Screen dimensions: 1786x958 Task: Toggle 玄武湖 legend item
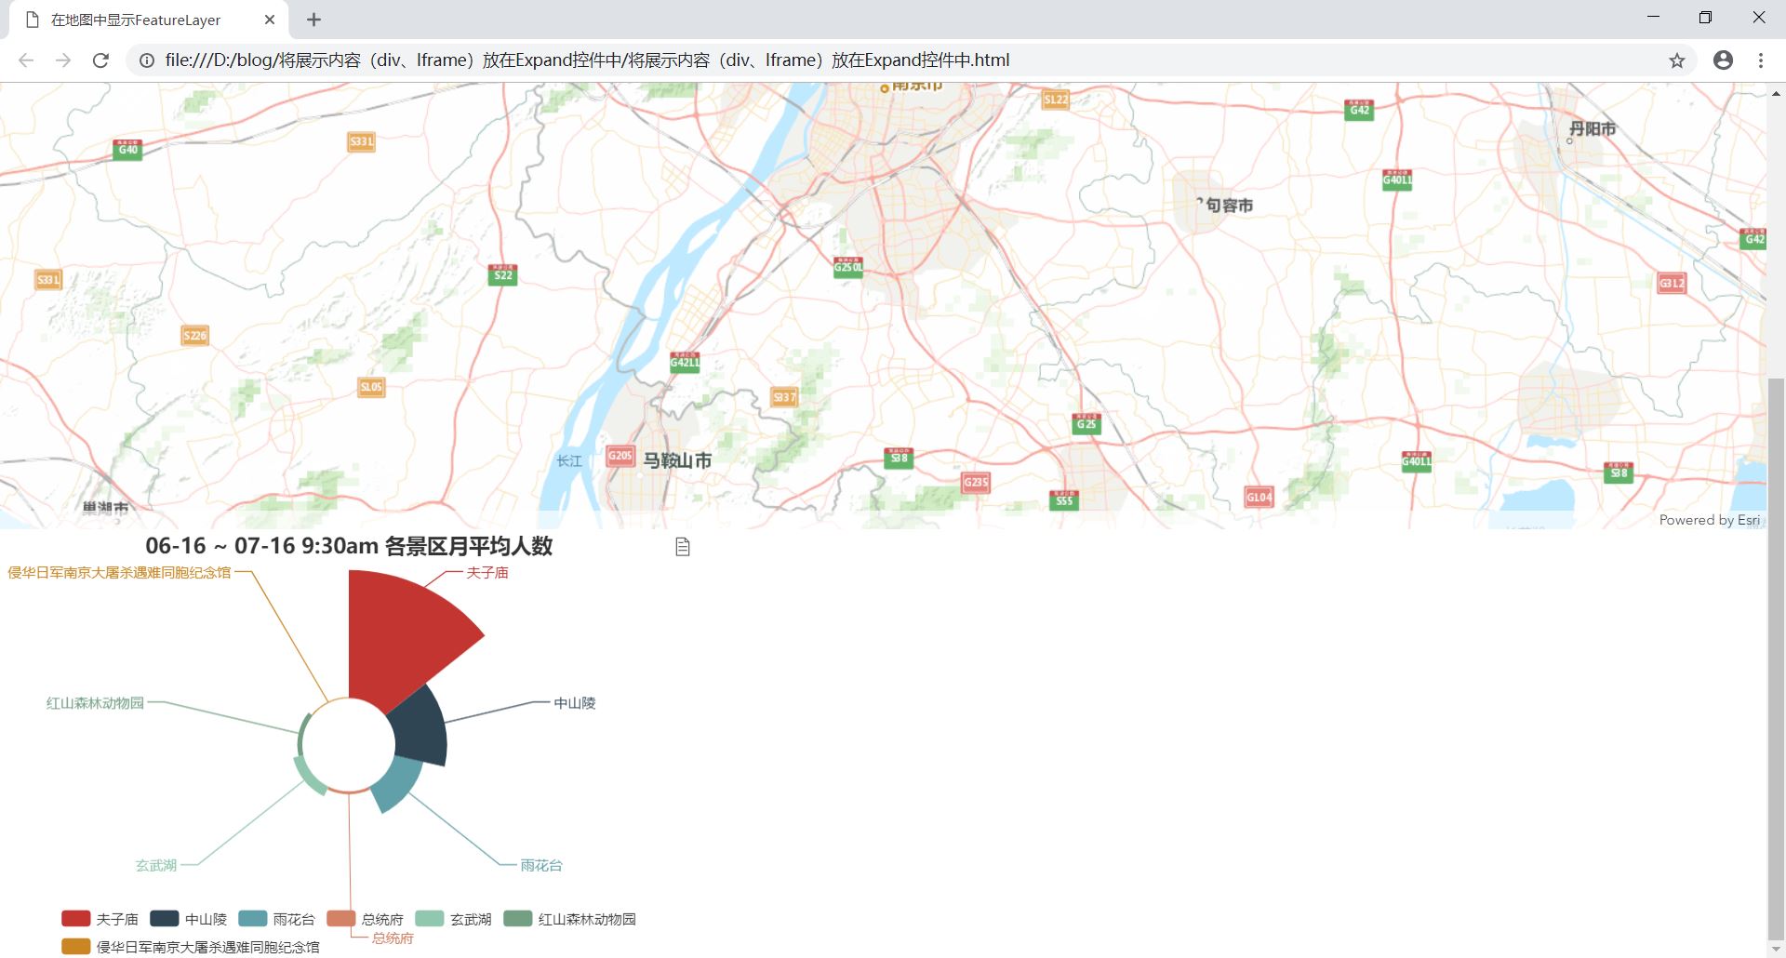pyautogui.click(x=453, y=919)
